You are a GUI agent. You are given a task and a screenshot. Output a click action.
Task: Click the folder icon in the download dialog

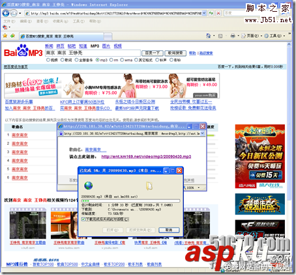(149, 186)
